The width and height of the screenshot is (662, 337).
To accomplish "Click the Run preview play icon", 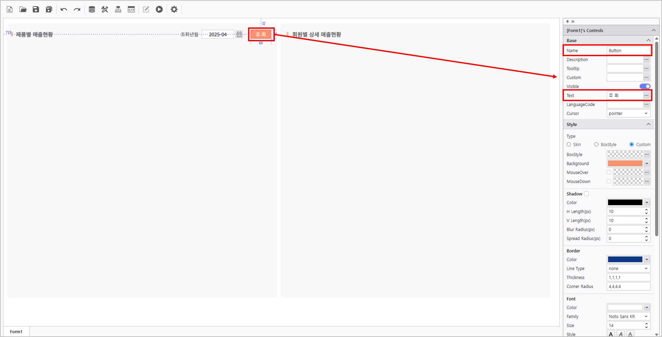I will click(159, 9).
